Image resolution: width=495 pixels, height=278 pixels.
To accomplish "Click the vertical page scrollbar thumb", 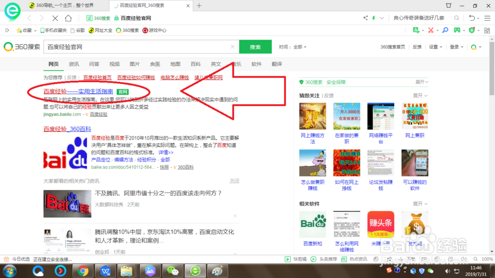I will coord(492,68).
